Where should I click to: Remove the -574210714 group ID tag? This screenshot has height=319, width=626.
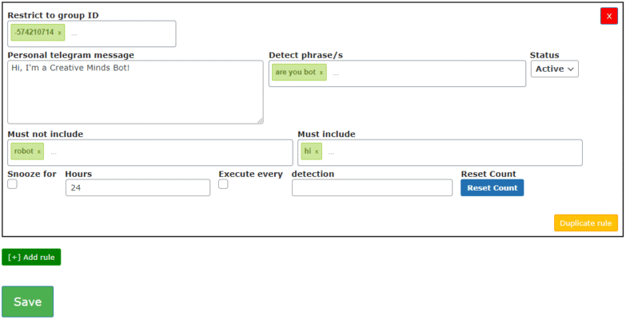click(x=59, y=33)
